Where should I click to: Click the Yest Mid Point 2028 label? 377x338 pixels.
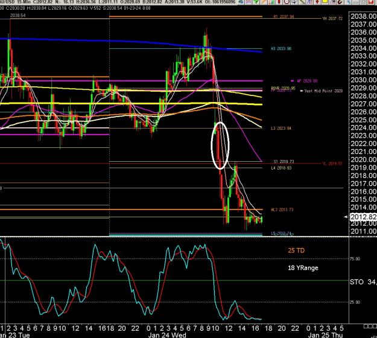tap(323, 91)
